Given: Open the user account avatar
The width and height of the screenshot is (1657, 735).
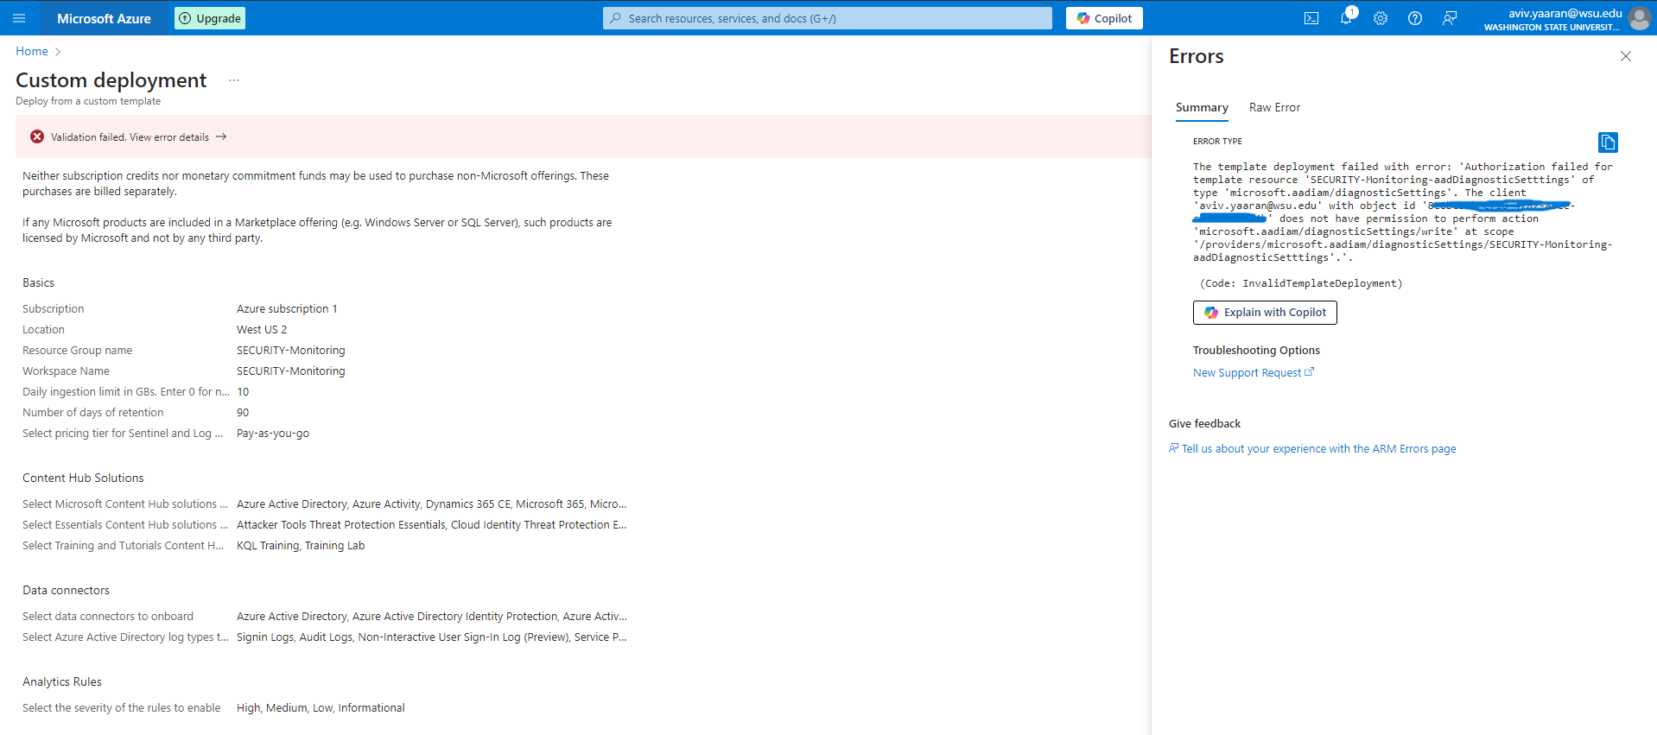Looking at the screenshot, I should (x=1639, y=18).
